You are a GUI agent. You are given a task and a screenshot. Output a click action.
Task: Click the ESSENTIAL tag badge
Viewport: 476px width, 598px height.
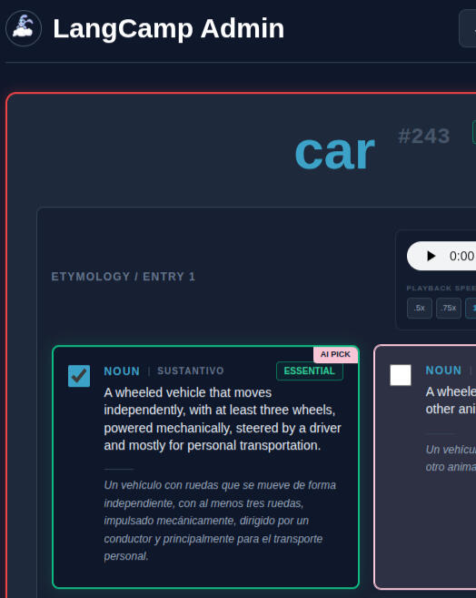click(x=310, y=371)
